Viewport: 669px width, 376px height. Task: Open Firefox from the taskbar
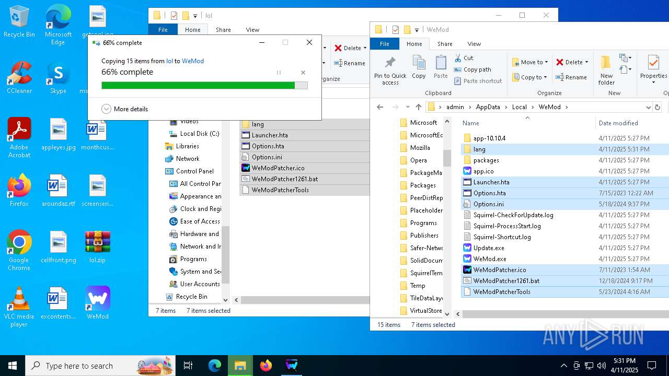(266, 366)
